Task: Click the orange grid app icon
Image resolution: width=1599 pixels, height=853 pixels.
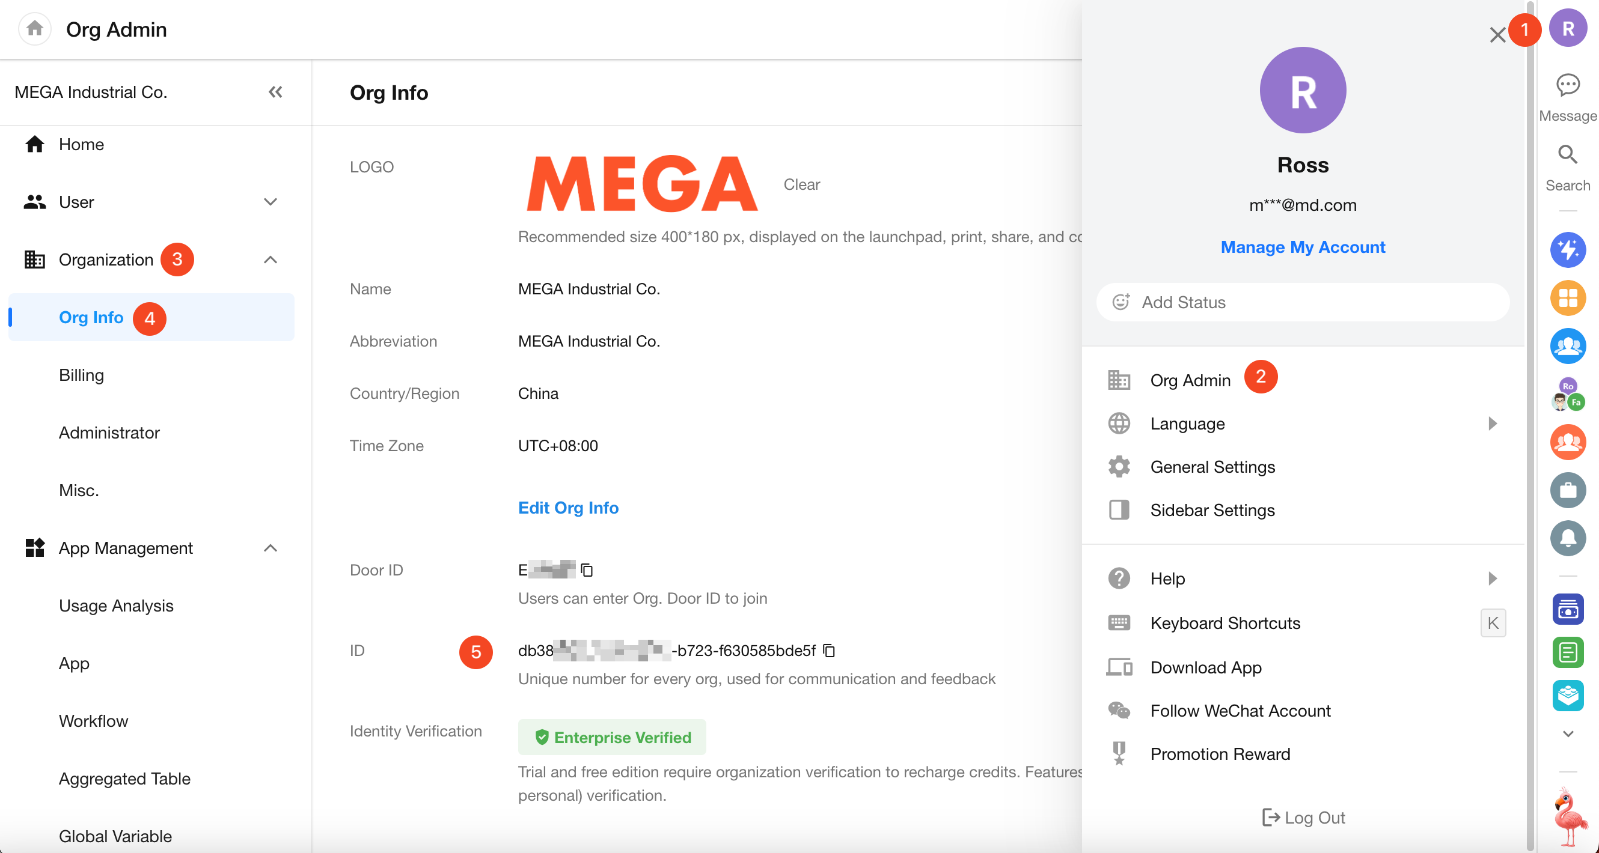Action: tap(1567, 298)
